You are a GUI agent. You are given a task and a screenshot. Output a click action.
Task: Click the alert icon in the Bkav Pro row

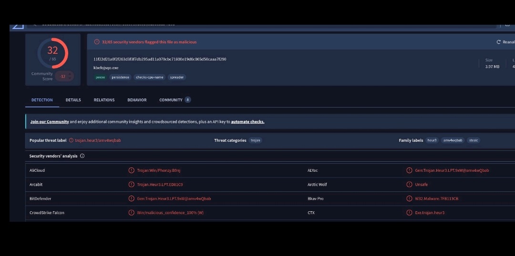pos(409,198)
